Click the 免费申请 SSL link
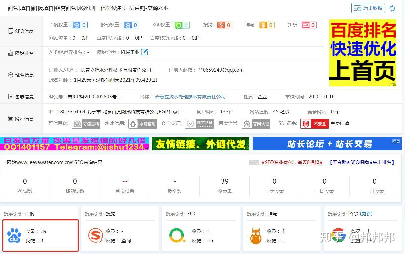 340,123
